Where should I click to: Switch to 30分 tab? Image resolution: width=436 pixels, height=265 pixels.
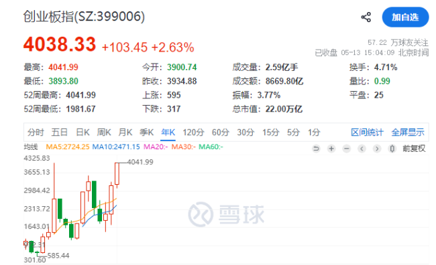246,132
